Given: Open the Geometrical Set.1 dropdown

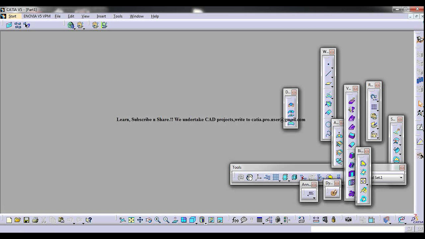Looking at the screenshot, I should 401,178.
